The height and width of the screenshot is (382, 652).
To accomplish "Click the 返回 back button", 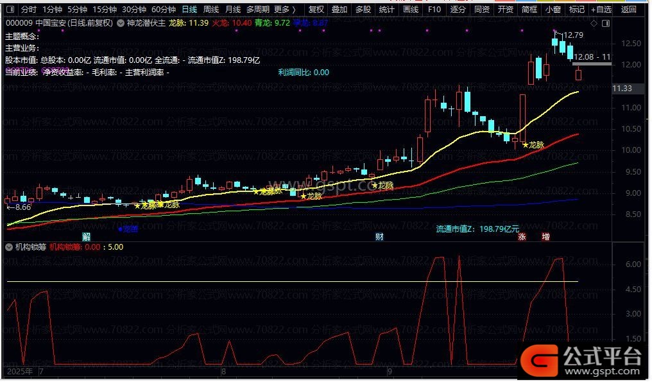I will [630, 10].
